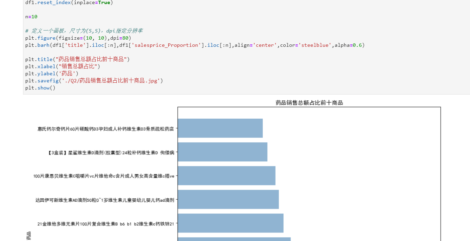
Task: Click the comment line about 定义一个画板
Action: pos(84,31)
